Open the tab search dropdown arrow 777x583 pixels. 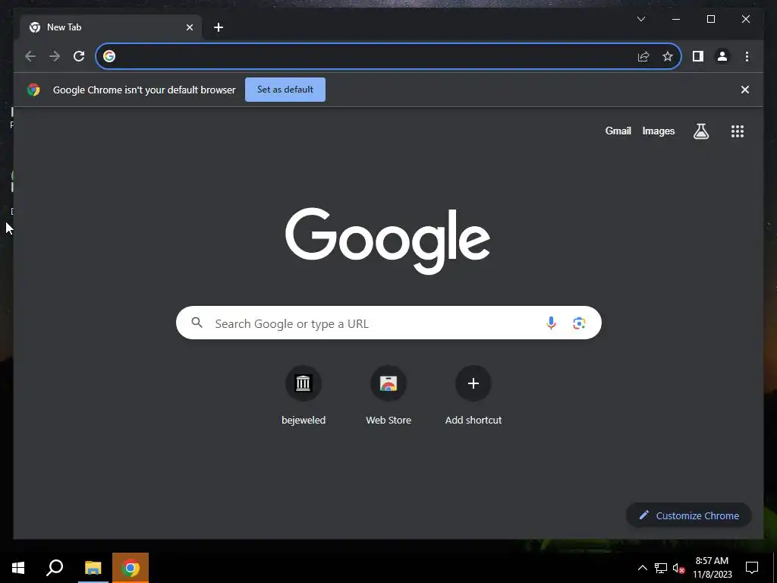(x=640, y=19)
